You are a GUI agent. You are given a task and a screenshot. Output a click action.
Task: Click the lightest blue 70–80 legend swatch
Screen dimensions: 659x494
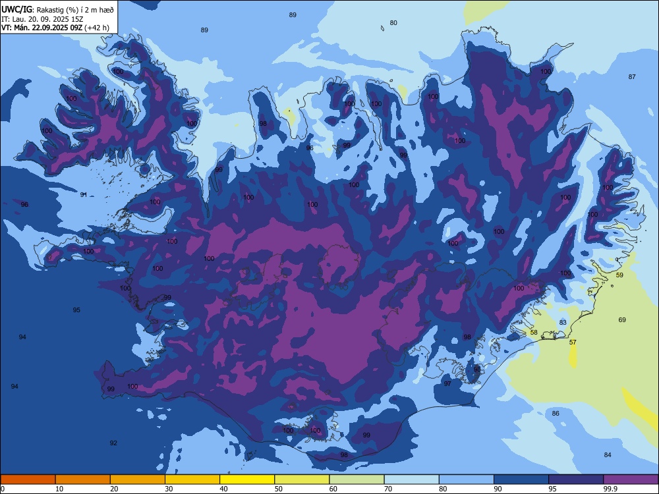tap(411, 480)
